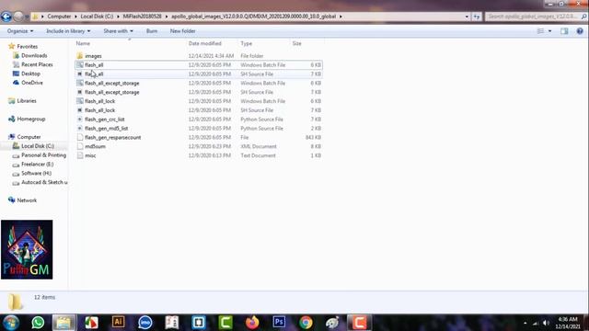Navigate to Computer in the breadcrumb
The height and width of the screenshot is (331, 589).
59,17
